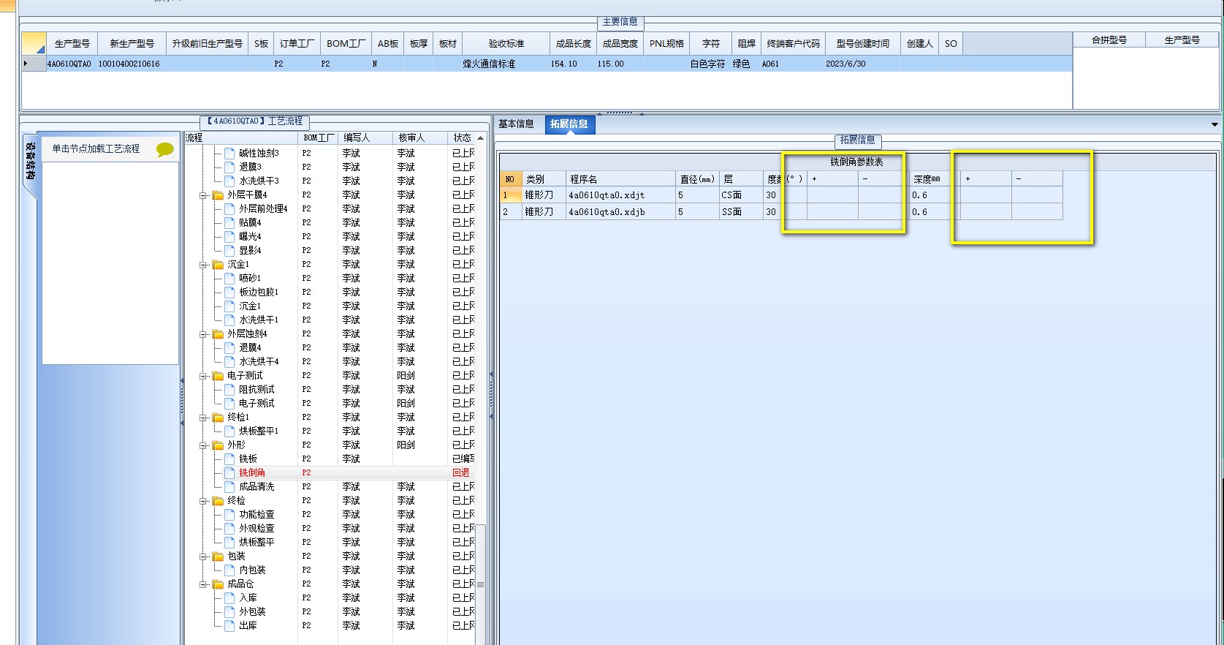Click the document icon of 水洗烘干1
1224x645 pixels.
coord(229,320)
